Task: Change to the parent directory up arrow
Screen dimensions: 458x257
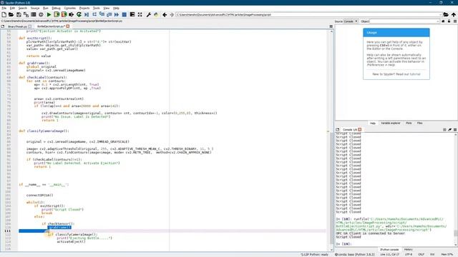Action: [453, 14]
